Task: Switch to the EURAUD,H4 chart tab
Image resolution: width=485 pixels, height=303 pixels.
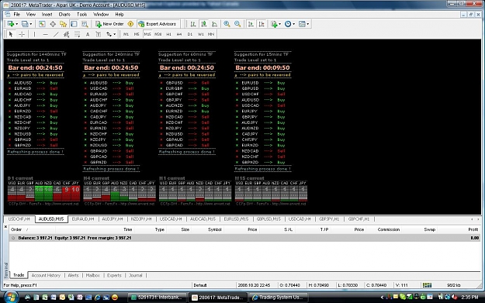Action: (83, 219)
